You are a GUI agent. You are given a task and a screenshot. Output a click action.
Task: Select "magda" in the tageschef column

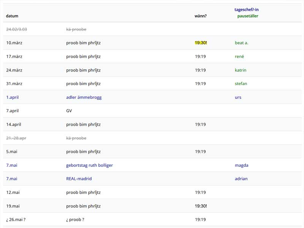click(x=241, y=165)
